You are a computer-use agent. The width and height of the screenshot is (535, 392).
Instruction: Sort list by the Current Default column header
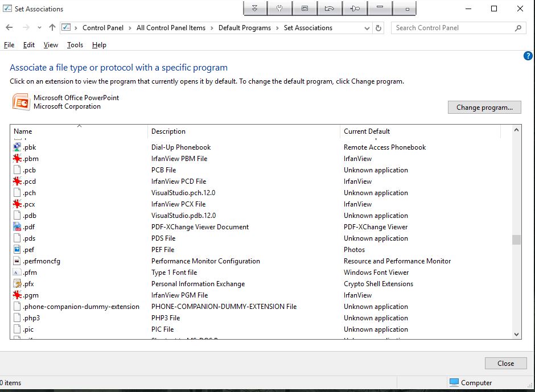point(421,131)
